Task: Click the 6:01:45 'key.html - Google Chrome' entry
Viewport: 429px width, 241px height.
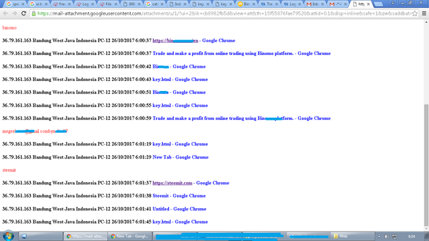Action: [x=180, y=222]
